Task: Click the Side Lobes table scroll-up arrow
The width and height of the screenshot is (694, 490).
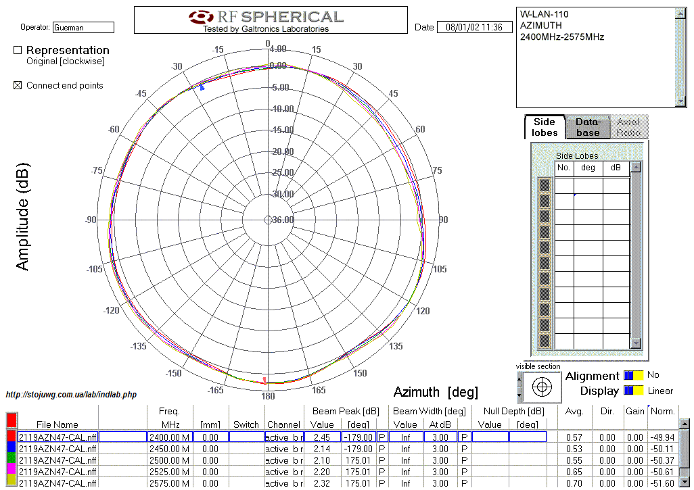Action: pyautogui.click(x=636, y=167)
